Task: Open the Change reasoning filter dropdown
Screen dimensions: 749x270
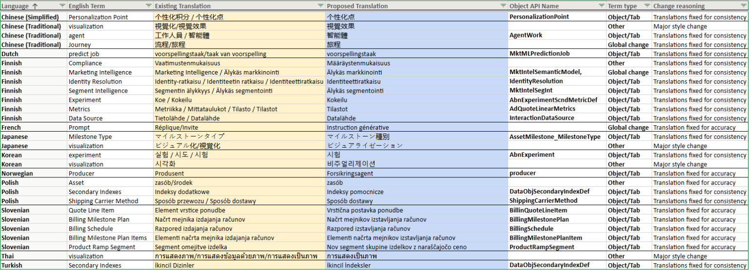Action: tap(743, 6)
